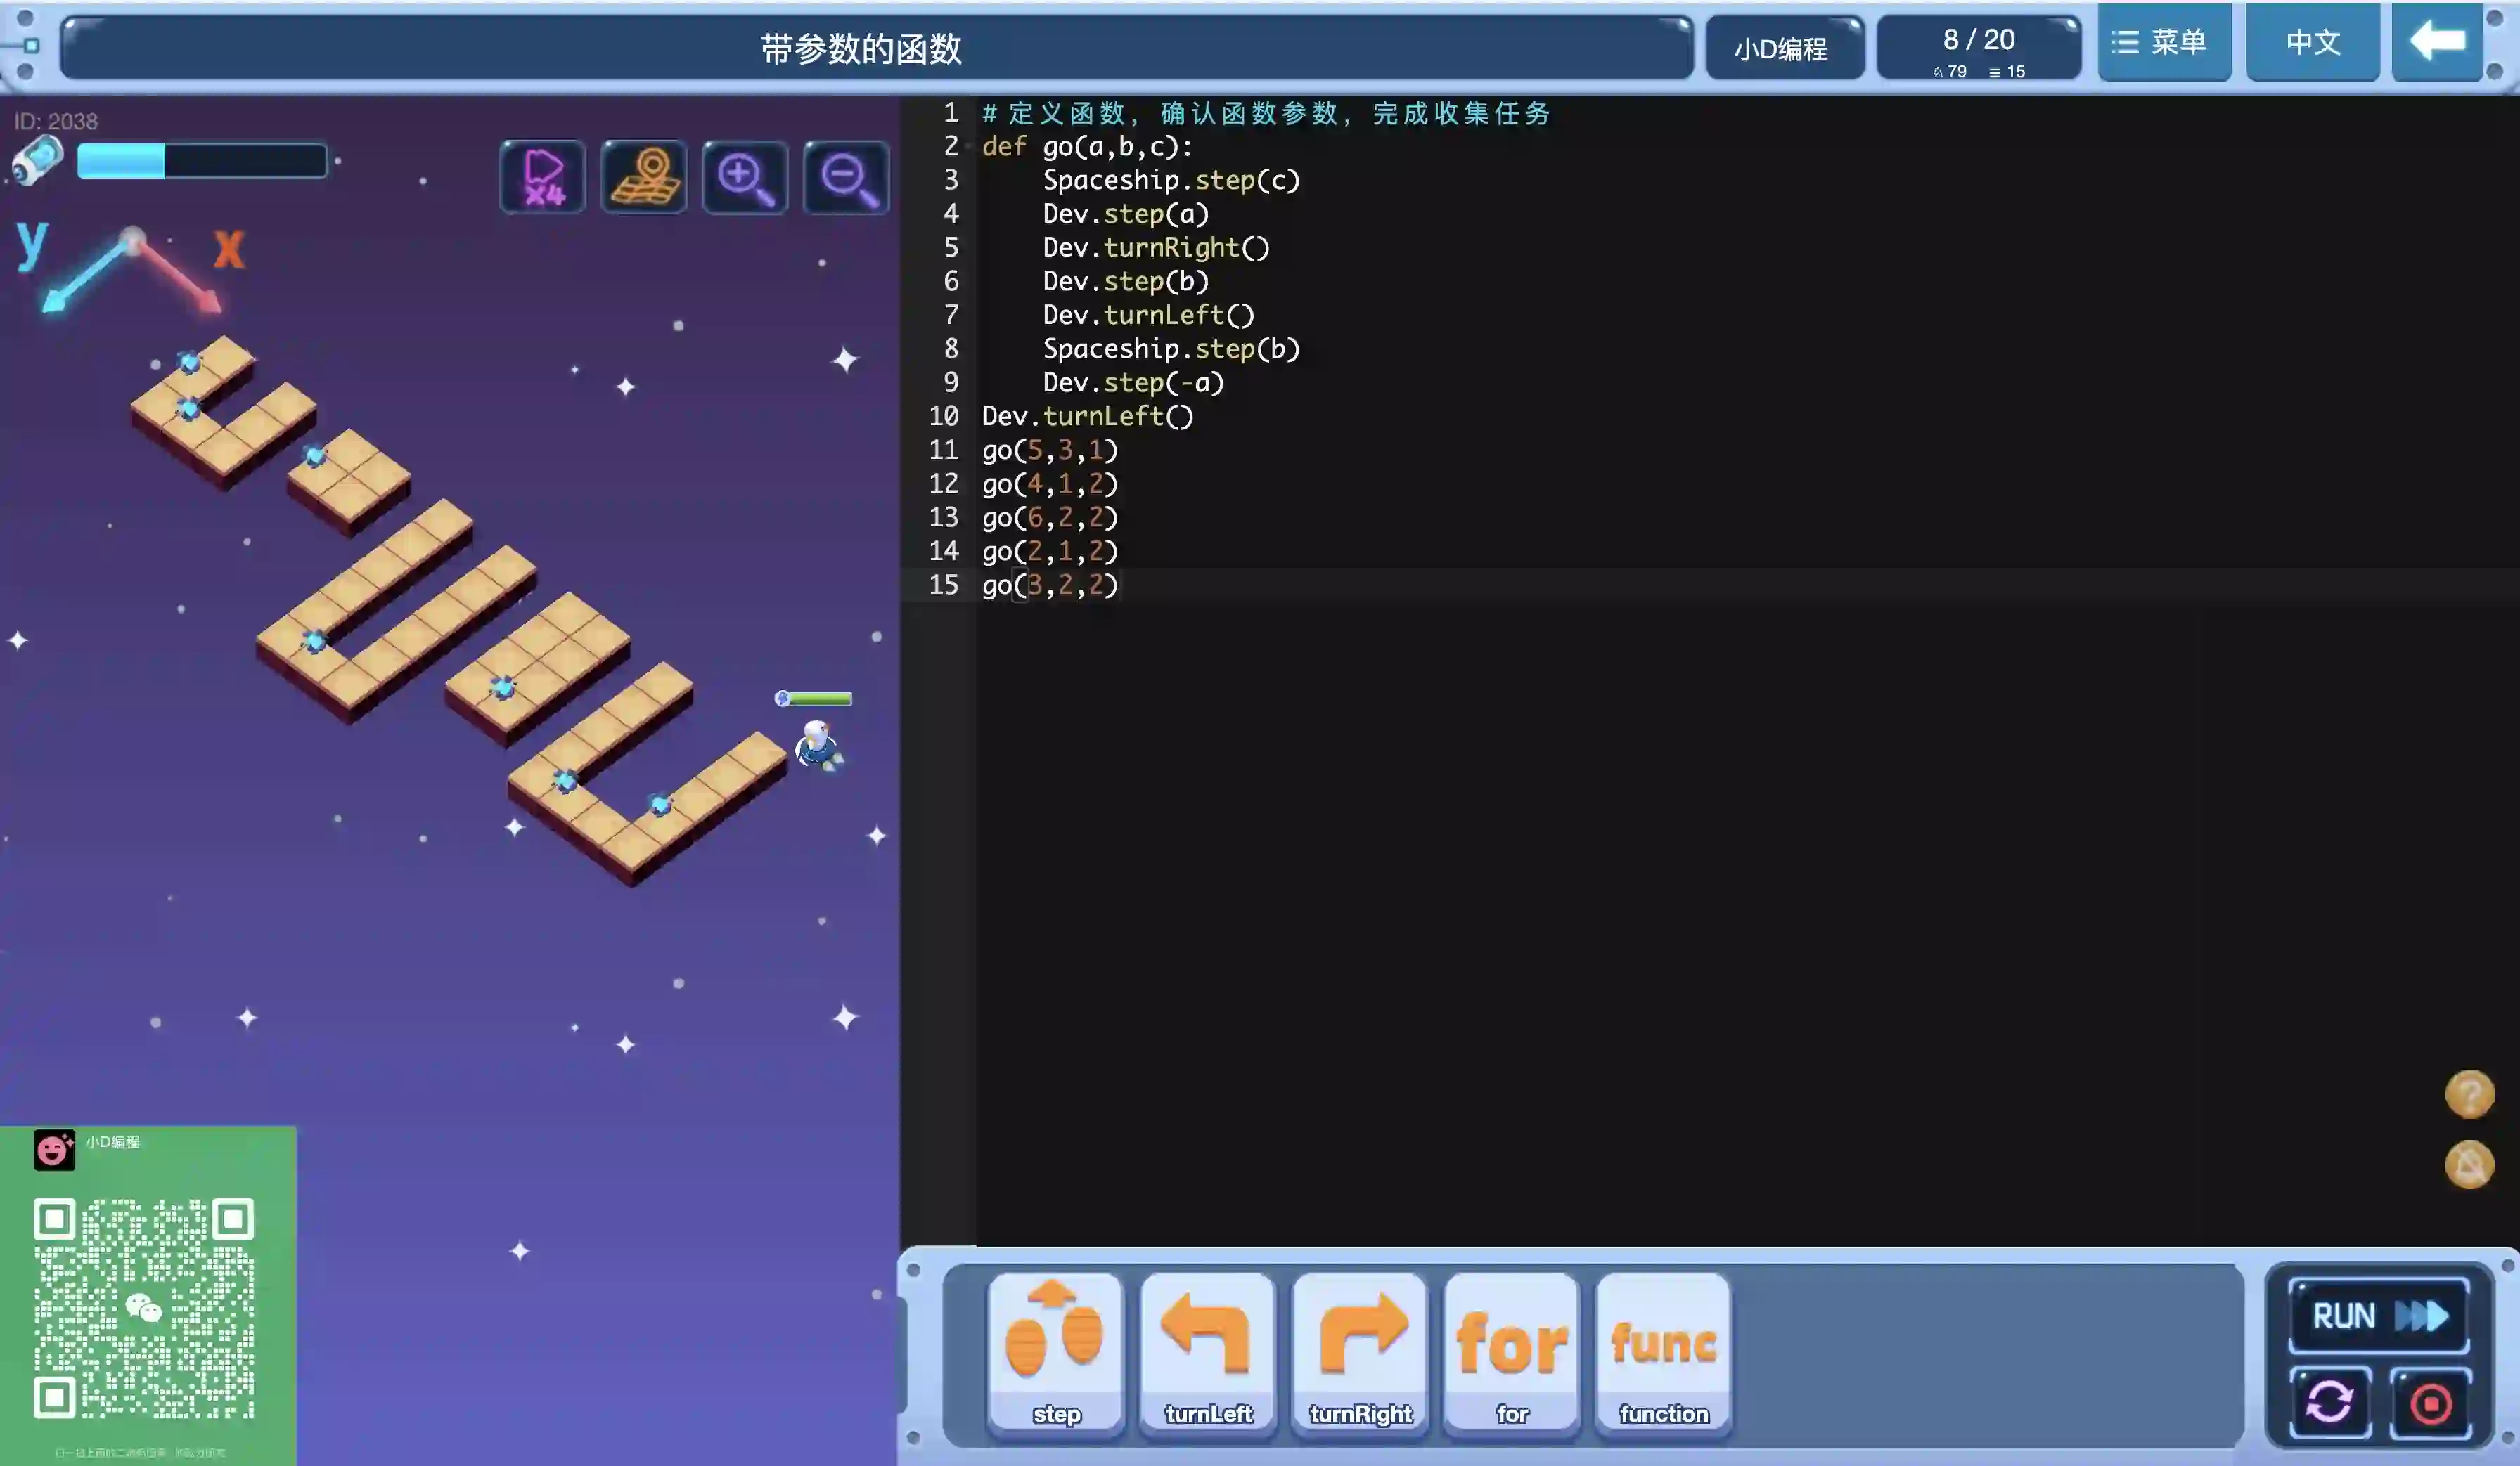
Task: Open the question mark help button
Action: pos(2469,1094)
